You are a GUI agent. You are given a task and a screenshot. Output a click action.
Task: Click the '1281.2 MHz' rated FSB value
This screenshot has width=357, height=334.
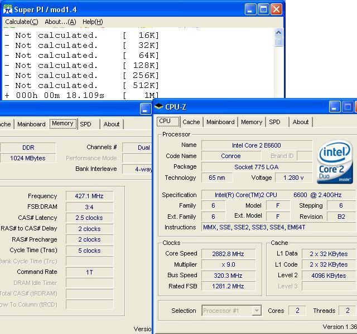(228, 286)
